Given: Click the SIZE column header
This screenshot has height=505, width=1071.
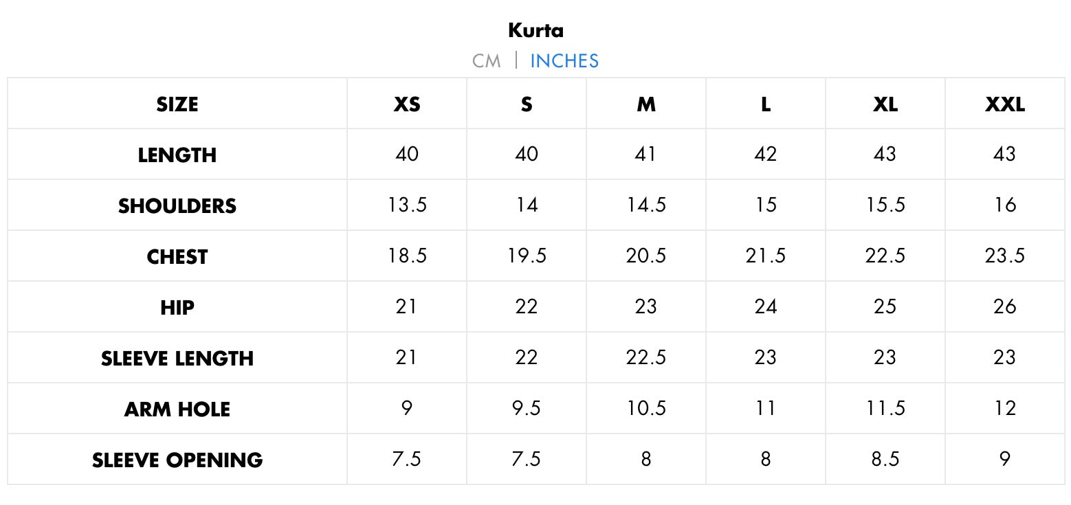Looking at the screenshot, I should [177, 104].
